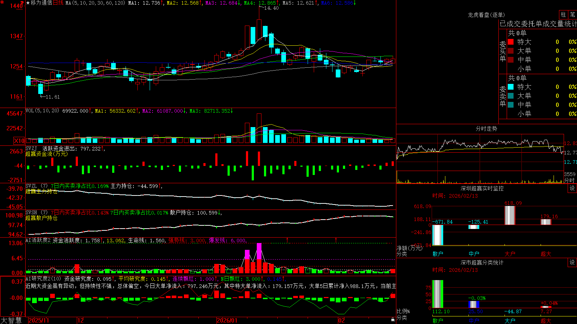
Task: Click the stock name 移为通信
Action: pyautogui.click(x=41, y=3)
